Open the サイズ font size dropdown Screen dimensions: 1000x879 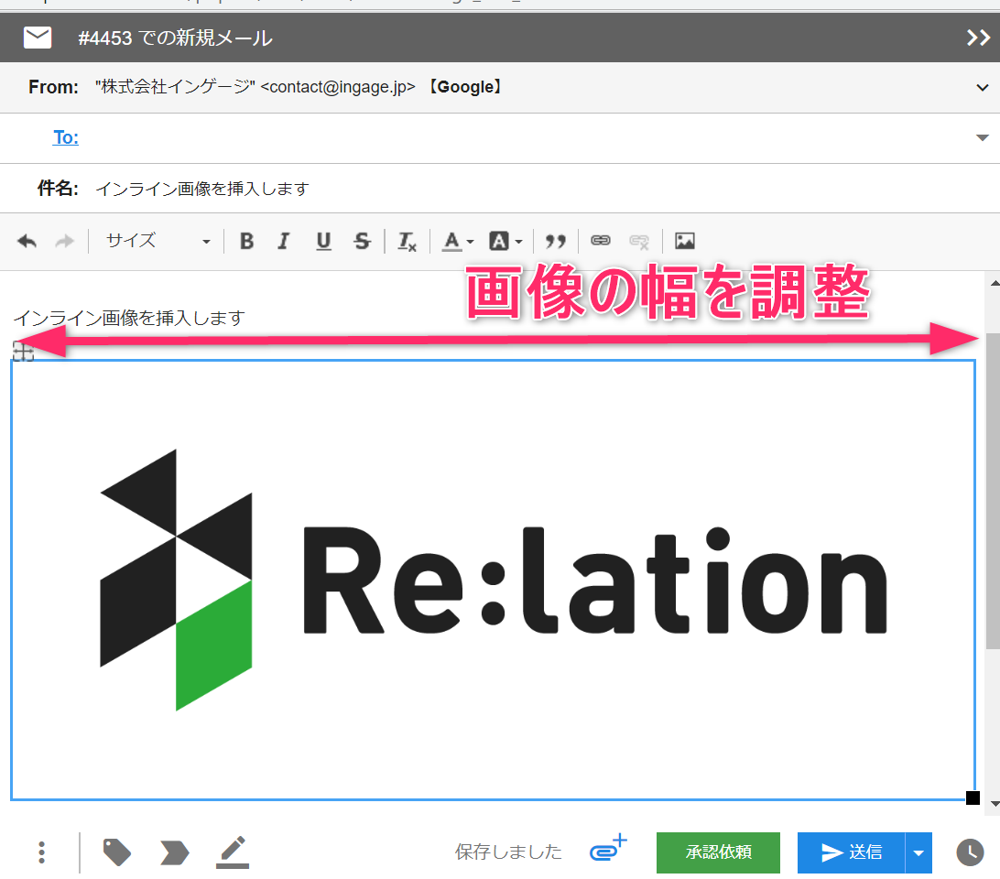pos(157,241)
